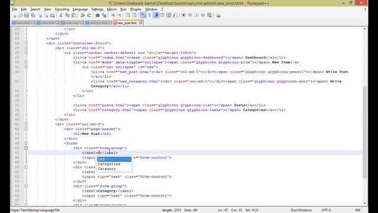
Task: Click the Close All toolbar icon
Action: tap(46, 15)
